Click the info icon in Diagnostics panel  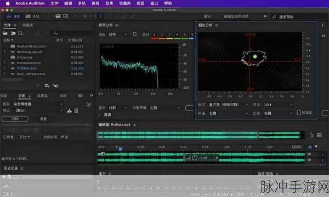[89, 104]
